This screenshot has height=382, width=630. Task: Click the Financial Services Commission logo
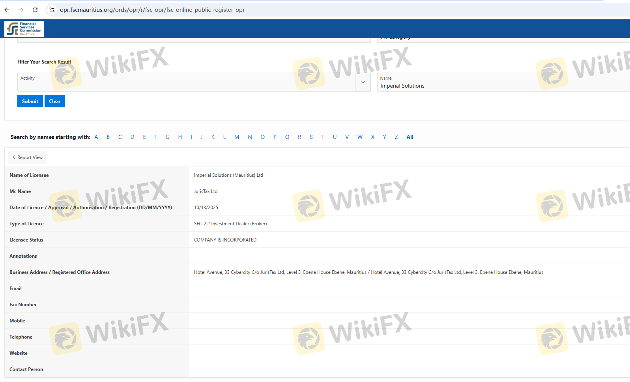[x=24, y=29]
